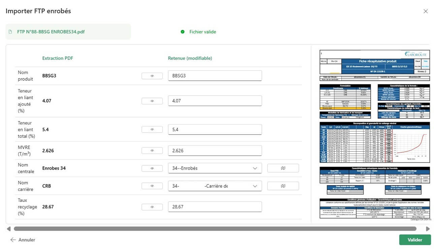Click the Teneur en liant ajouté field 4,07
This screenshot has height=249, width=434.
[x=215, y=101]
